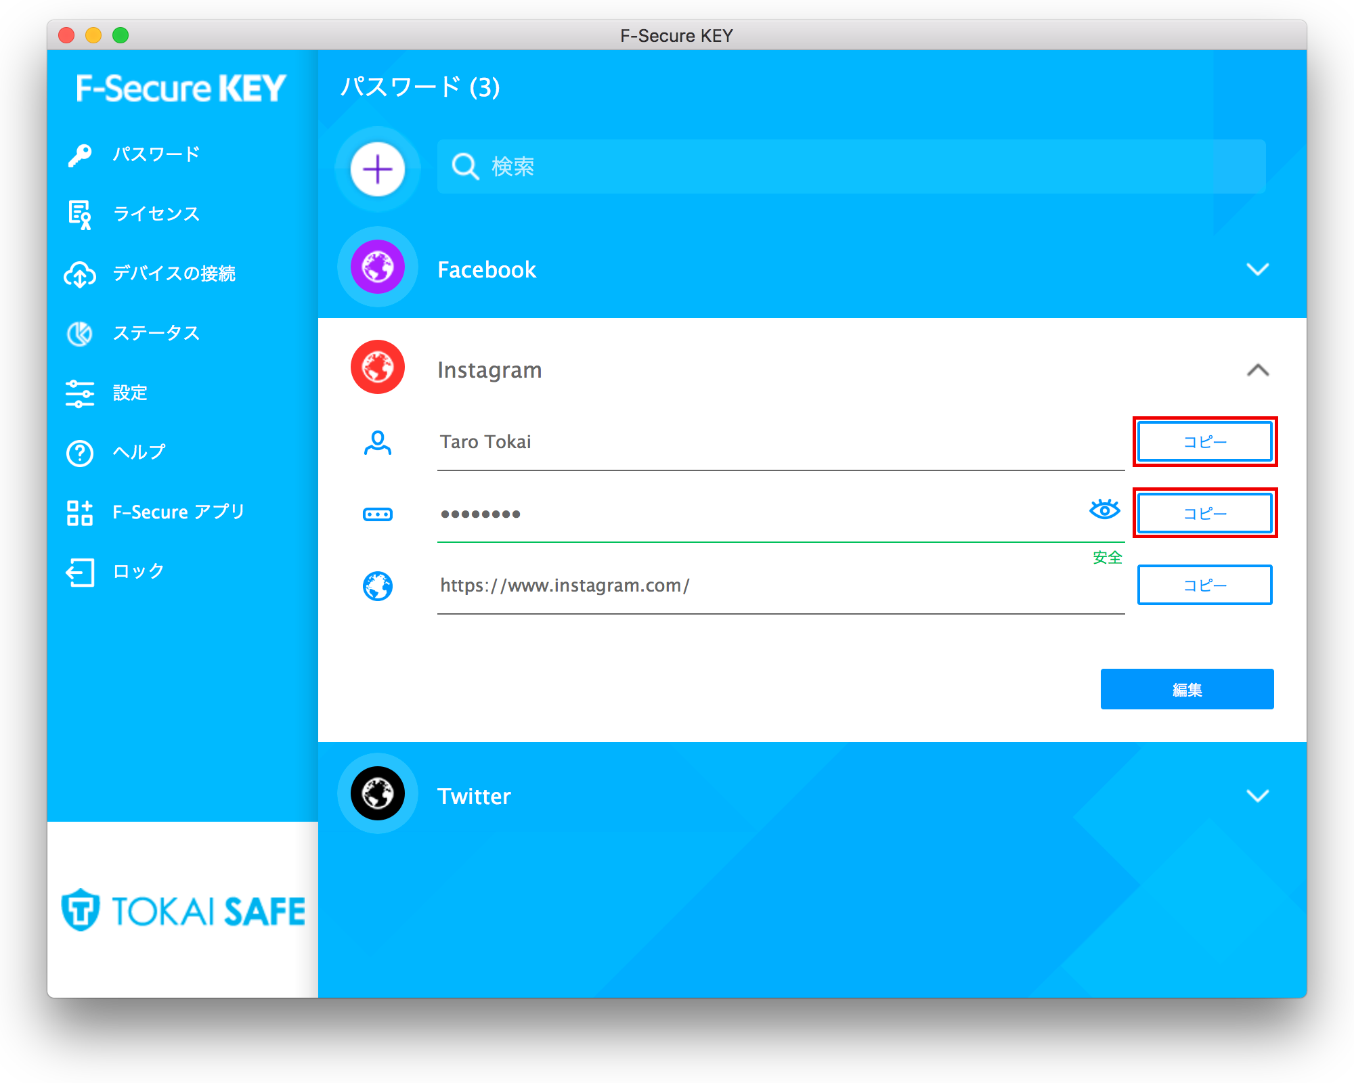The height and width of the screenshot is (1083, 1354).
Task: Click the 安全 password strength label
Action: point(1108,558)
